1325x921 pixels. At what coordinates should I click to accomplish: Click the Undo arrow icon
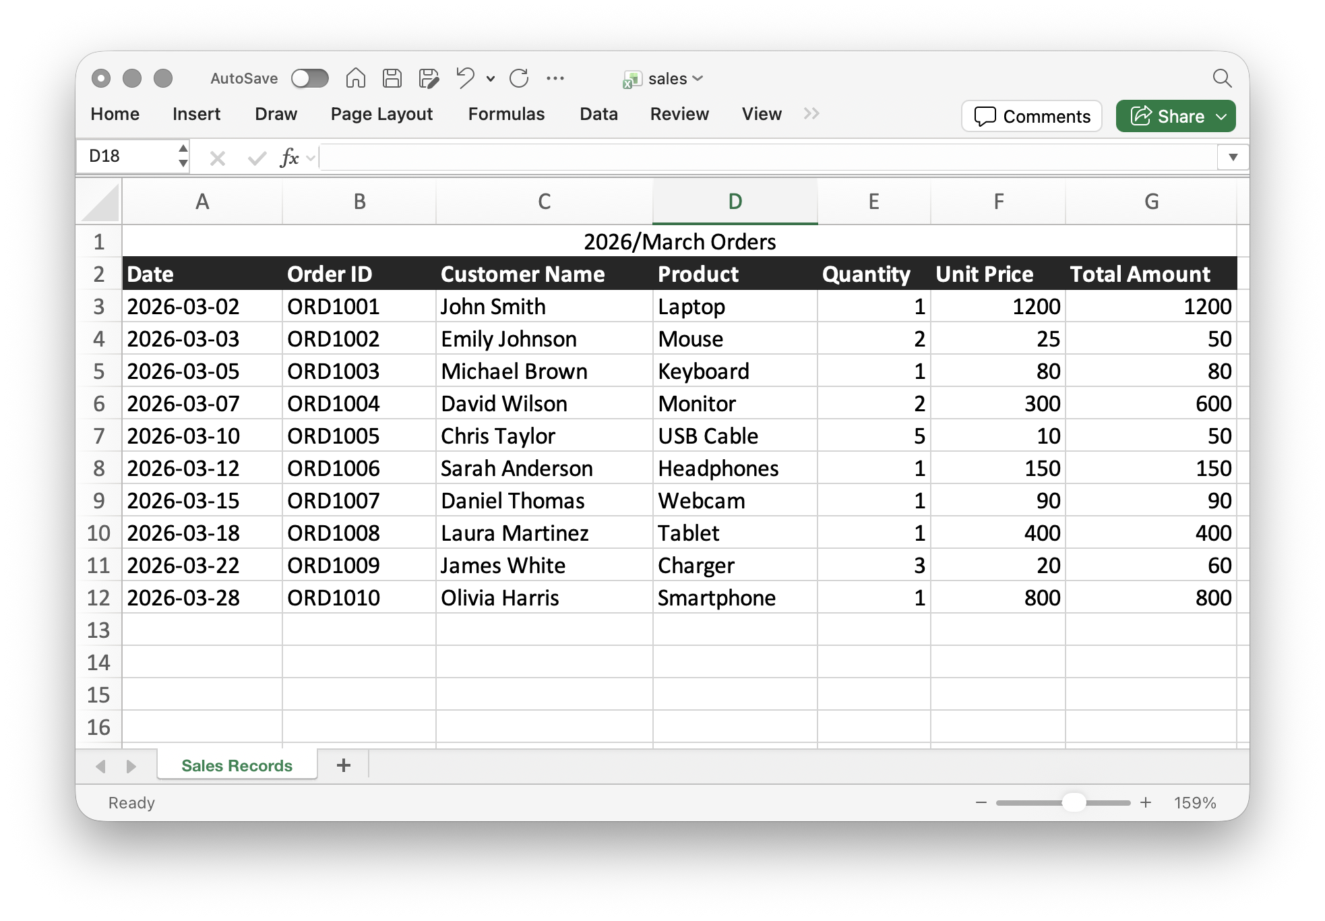coord(465,78)
